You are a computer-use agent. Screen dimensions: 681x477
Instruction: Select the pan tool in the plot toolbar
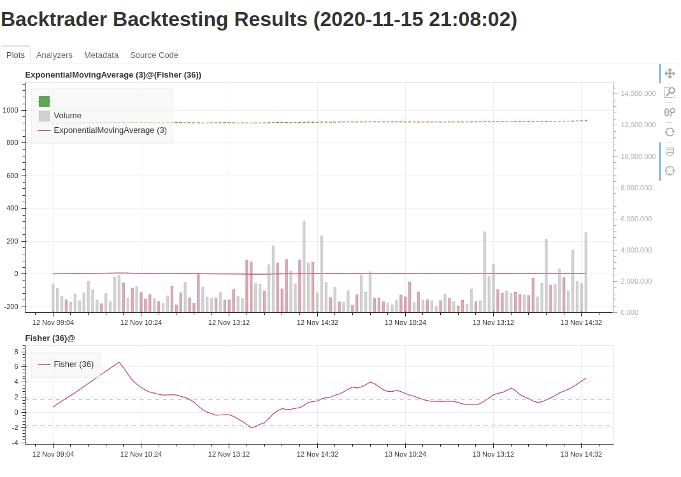(x=670, y=73)
